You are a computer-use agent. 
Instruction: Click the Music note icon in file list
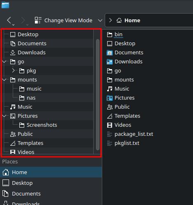point(110,89)
